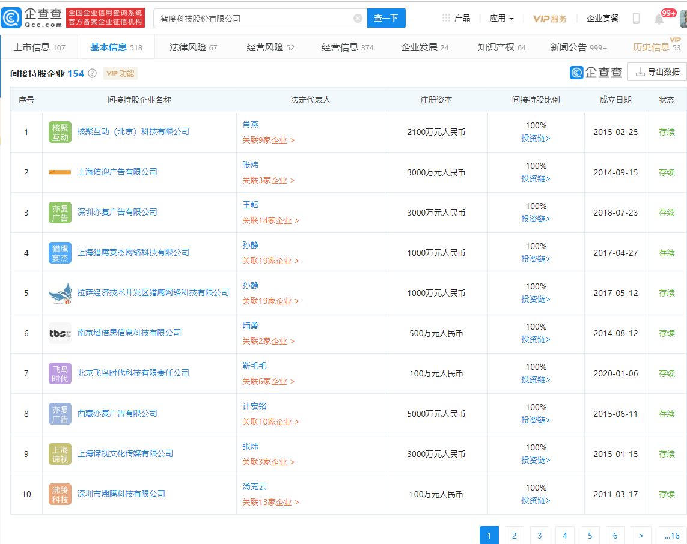The height and width of the screenshot is (544, 687).
Task: Click the mobile phone icon in header
Action: coord(636,19)
